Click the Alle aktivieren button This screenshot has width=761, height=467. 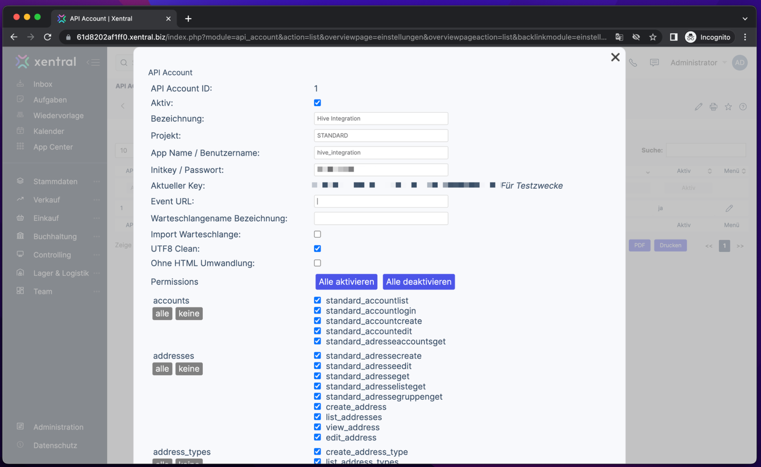pyautogui.click(x=346, y=281)
